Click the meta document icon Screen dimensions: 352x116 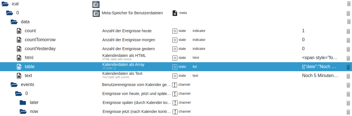click(x=175, y=13)
